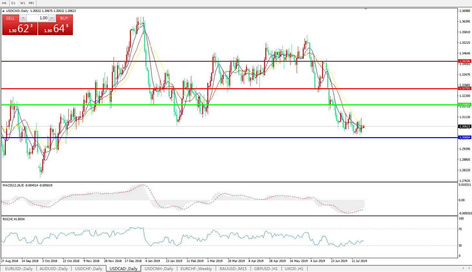
Task: Click the blue 1.30004 price label
Action: pyautogui.click(x=465, y=137)
